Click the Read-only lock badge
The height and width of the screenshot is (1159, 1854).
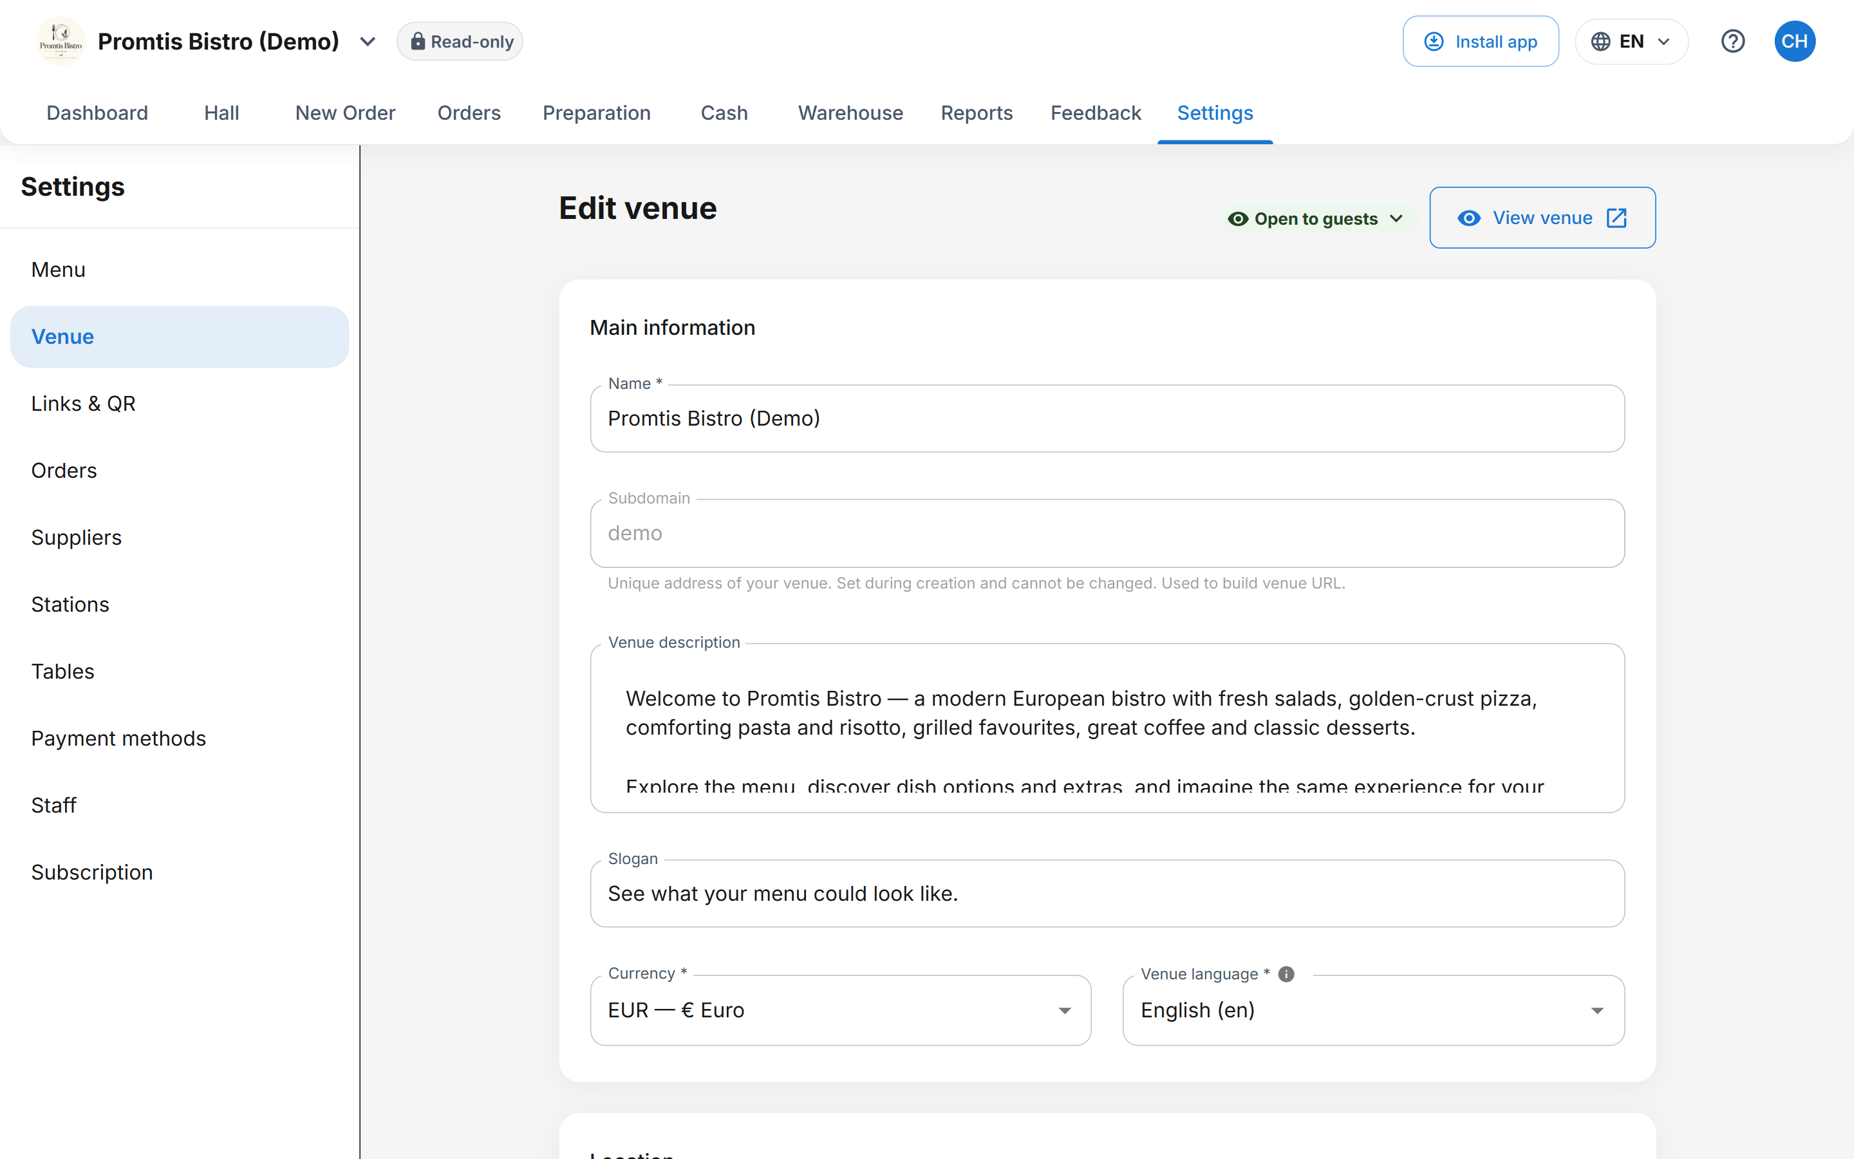pyautogui.click(x=460, y=41)
